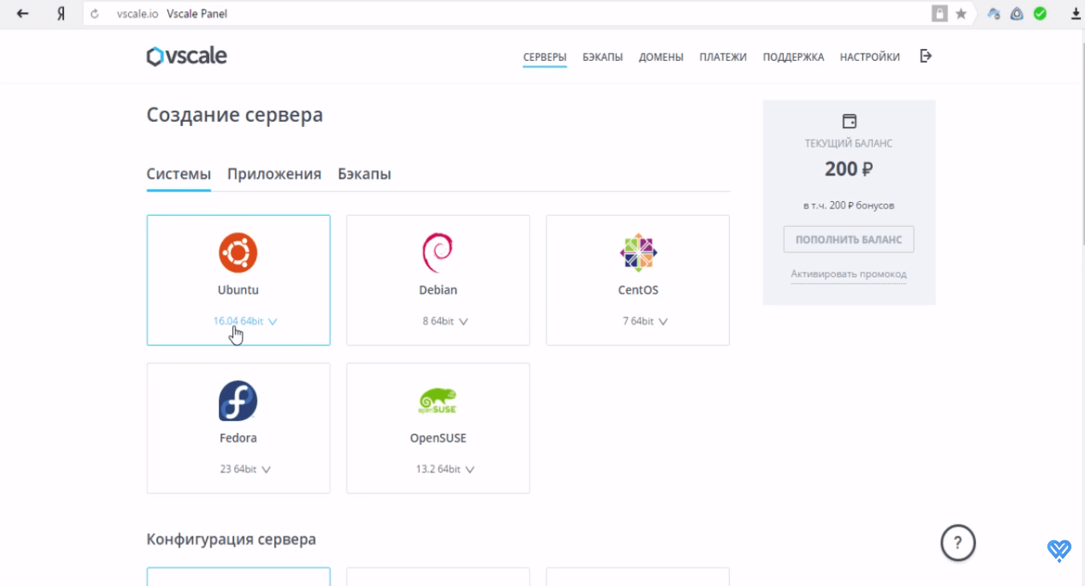Open the Настройки menu item
Screen dimensions: 1085x586
[x=869, y=57]
